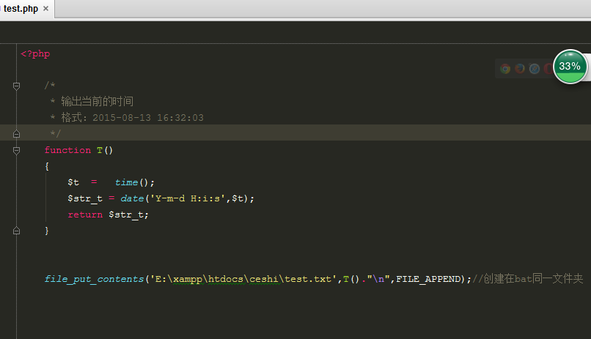591x339 pixels.
Task: Open the page in Safari browser
Action: click(x=535, y=69)
